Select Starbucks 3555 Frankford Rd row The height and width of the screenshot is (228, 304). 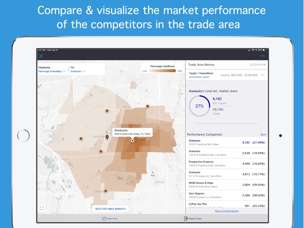tap(227, 142)
